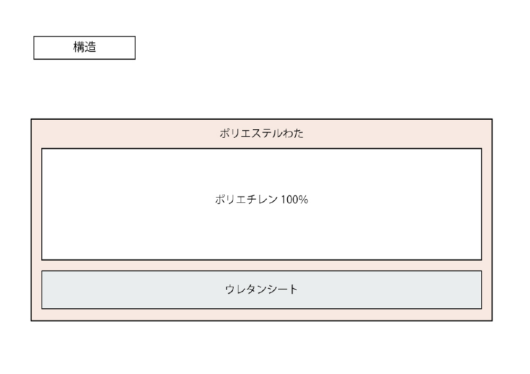This screenshot has height=374, width=530.
Task: Click the pink strip between core and urethane layers
Action: coord(262,265)
